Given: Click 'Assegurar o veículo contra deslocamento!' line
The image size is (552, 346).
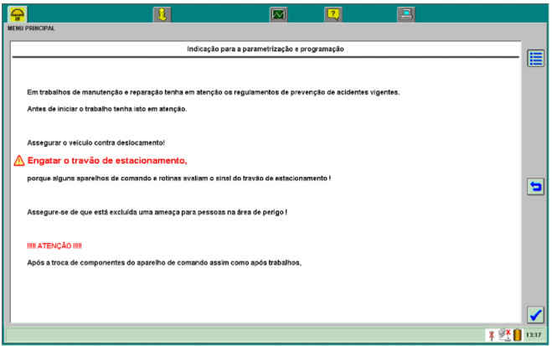Looking at the screenshot, I should (95, 142).
